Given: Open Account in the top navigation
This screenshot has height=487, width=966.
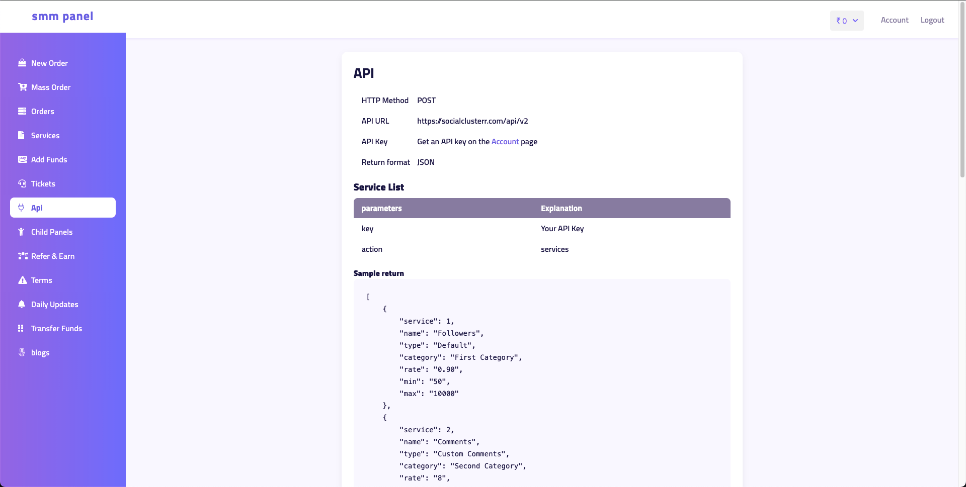Looking at the screenshot, I should click(x=894, y=20).
